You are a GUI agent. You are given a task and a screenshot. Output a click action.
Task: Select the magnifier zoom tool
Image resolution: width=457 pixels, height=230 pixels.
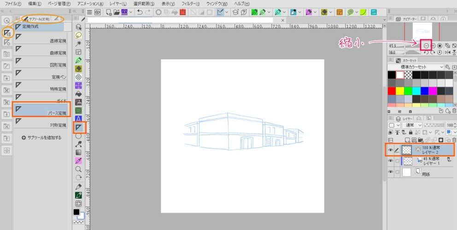pyautogui.click(x=78, y=169)
